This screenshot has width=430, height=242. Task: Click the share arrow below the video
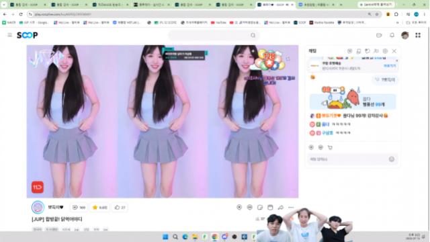pos(281,208)
